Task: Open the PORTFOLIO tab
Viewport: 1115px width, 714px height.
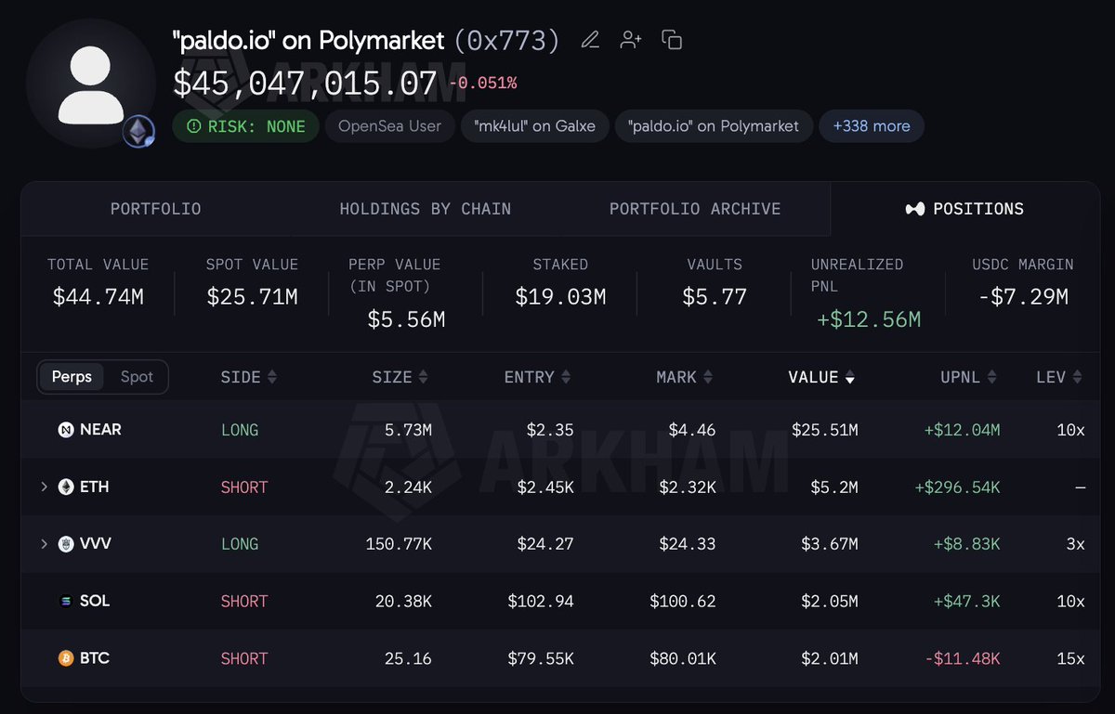Action: point(155,209)
